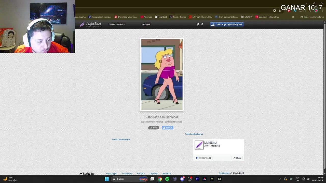Expand the bookmarks overflow chevron
326x183 pixels.
[x=293, y=17]
